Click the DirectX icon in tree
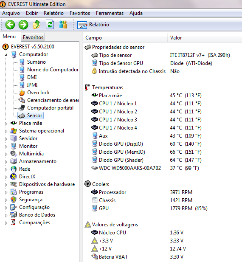Viewport: 242px width, 262px height. click(x=14, y=177)
